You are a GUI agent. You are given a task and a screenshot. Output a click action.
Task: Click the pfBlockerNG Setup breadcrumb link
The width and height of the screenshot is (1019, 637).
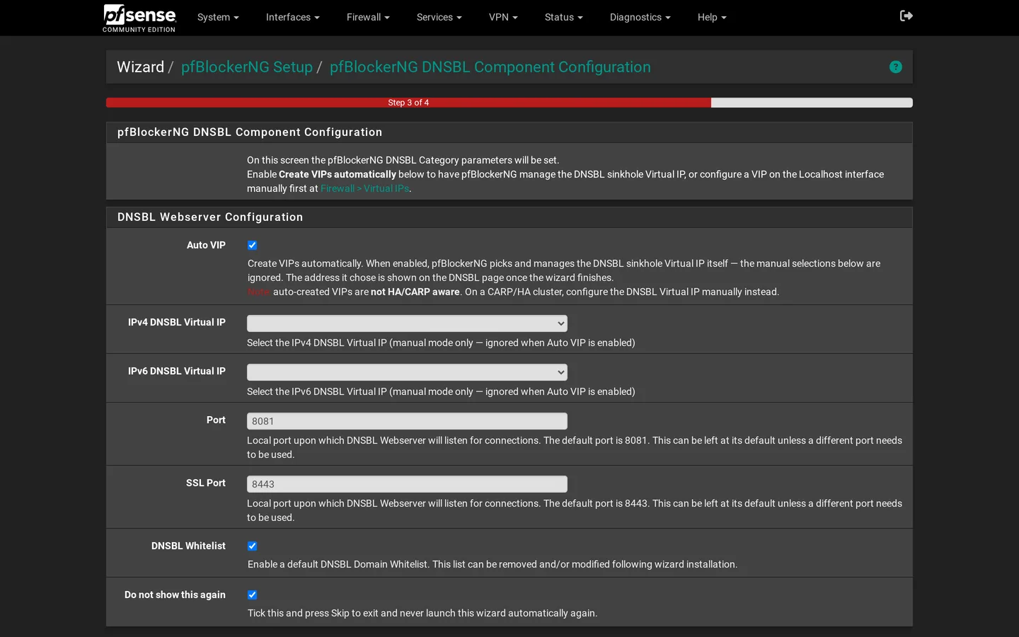[247, 67]
